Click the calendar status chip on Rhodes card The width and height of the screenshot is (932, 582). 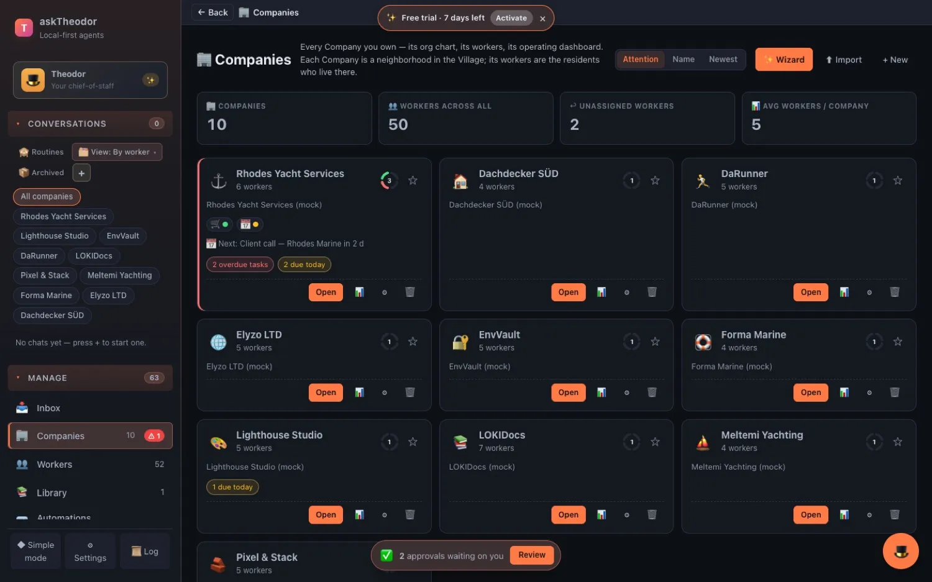(249, 224)
